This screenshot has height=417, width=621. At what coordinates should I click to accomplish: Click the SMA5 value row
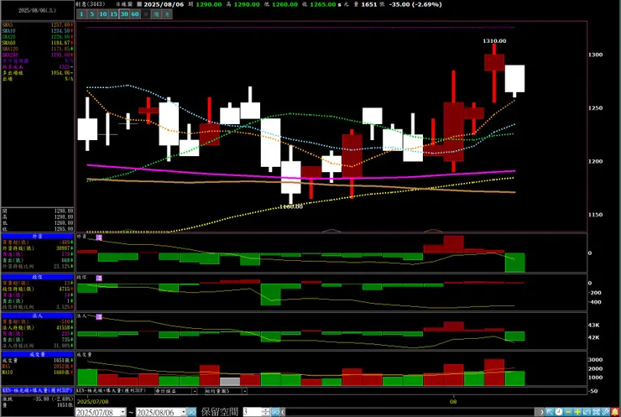pos(37,25)
